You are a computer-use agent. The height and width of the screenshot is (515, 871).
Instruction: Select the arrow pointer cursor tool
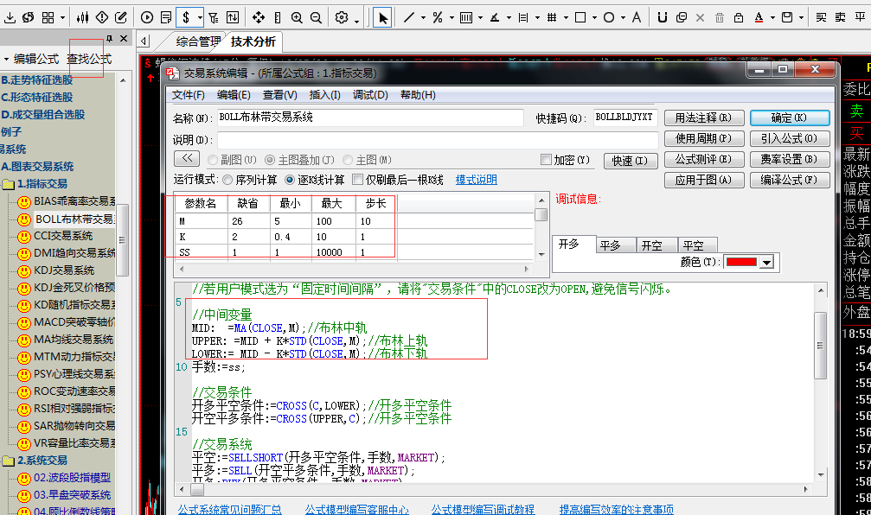(x=382, y=18)
